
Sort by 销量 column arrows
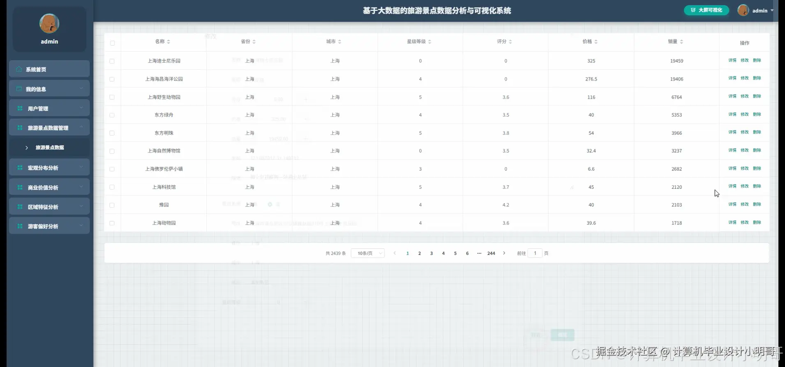(681, 41)
